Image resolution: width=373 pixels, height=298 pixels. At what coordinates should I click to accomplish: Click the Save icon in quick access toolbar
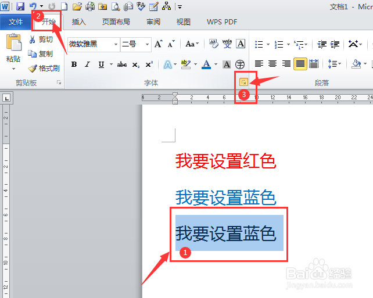[x=20, y=6]
